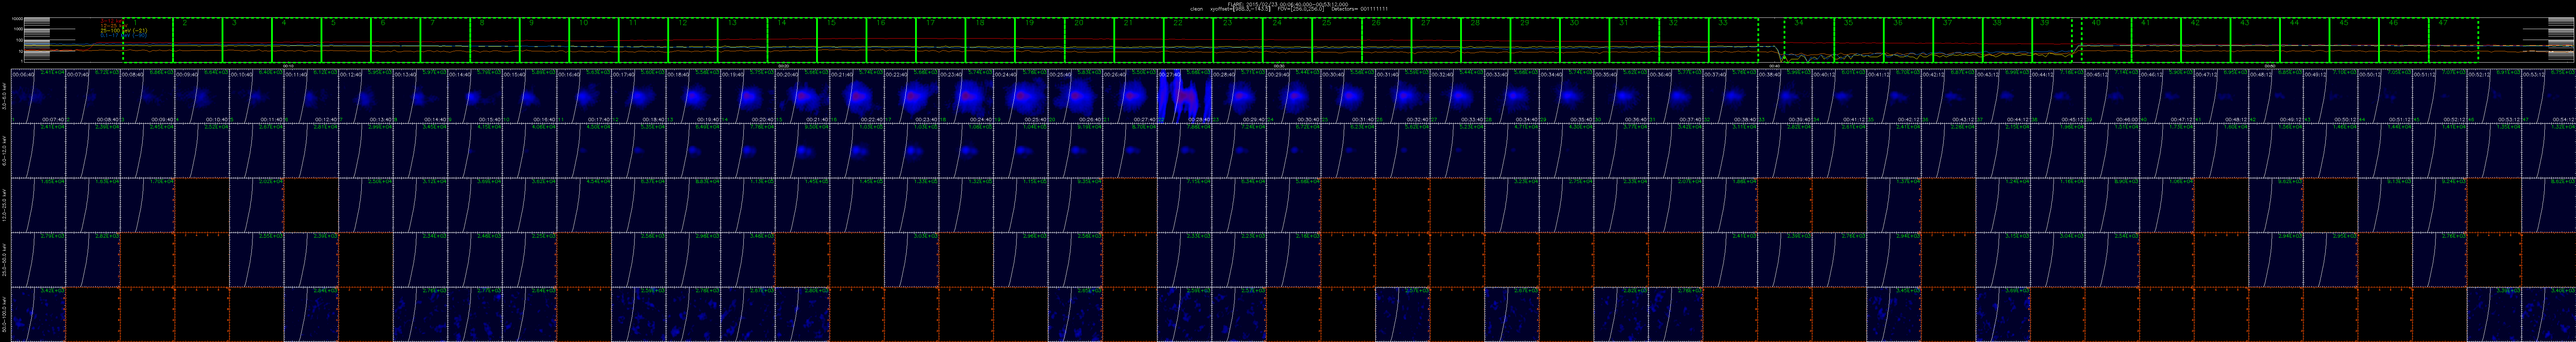Click the 3-12 keV red legend label
2576x342 pixels.
[x=112, y=21]
